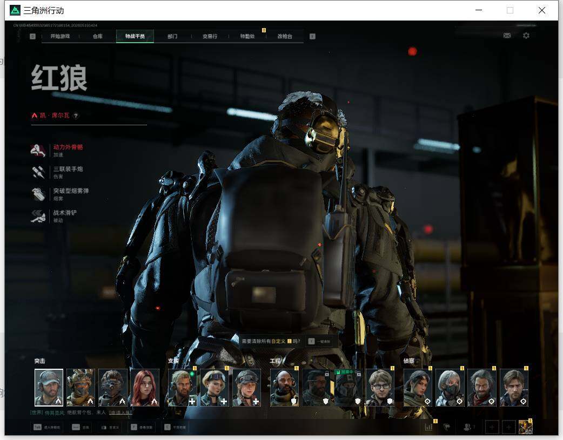The width and height of the screenshot is (563, 440).
Task: Click the 工程 class label
Action: (275, 361)
